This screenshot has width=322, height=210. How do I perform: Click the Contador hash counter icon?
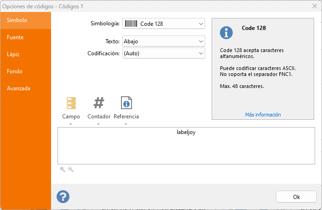[x=99, y=103]
